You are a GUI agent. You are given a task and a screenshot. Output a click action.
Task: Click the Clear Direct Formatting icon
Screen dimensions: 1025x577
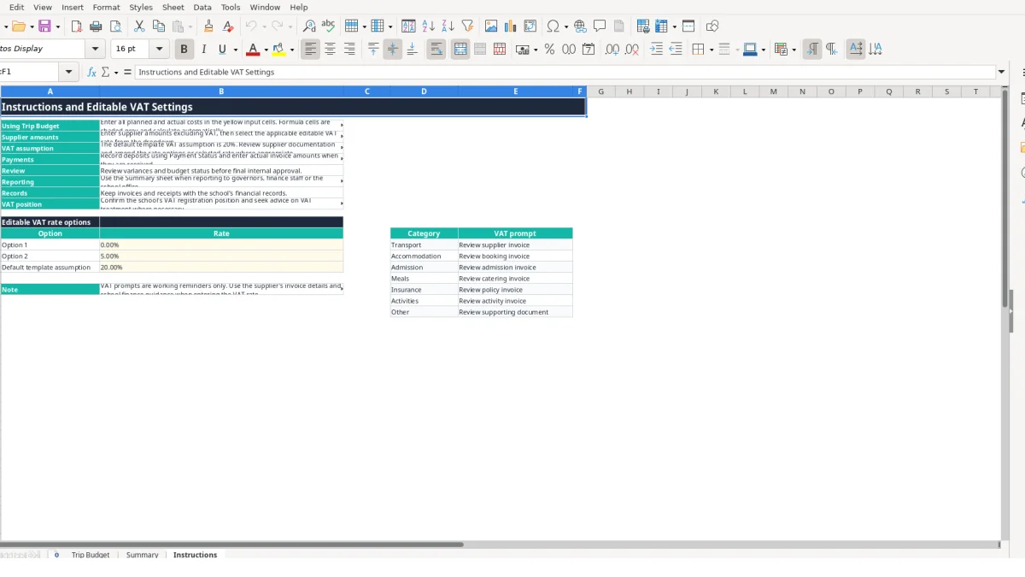tap(228, 26)
